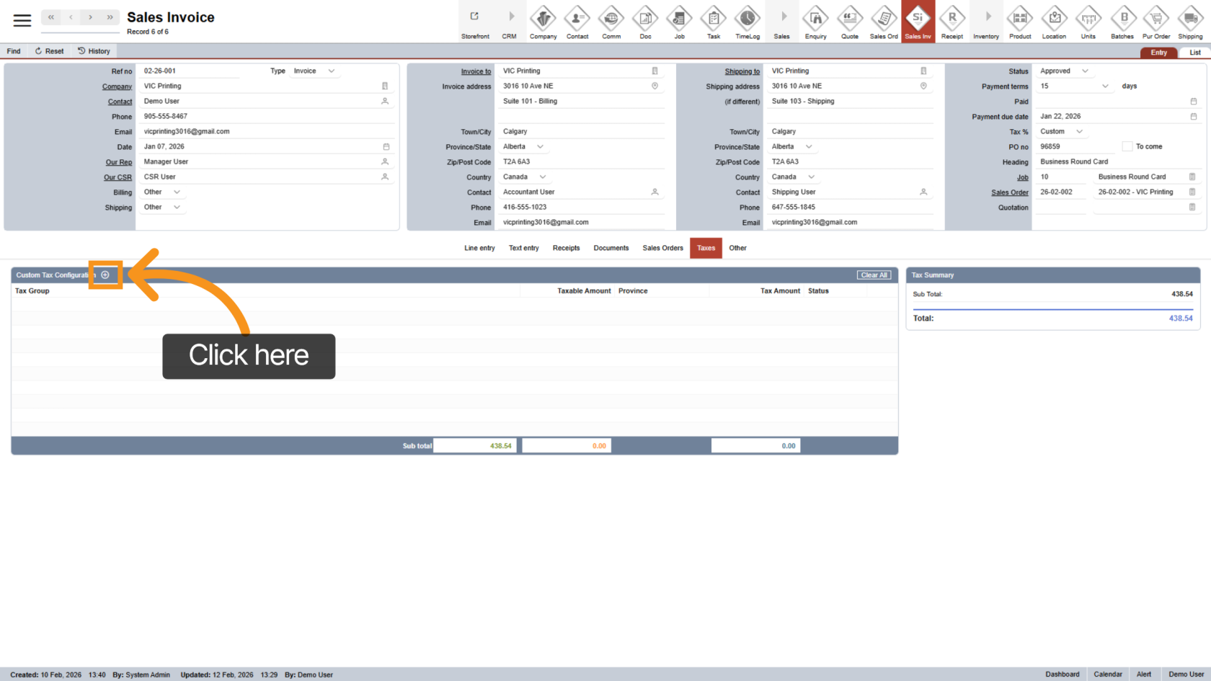Switch to the Line entry tab
Screen dimensions: 1211x681
[479, 248]
